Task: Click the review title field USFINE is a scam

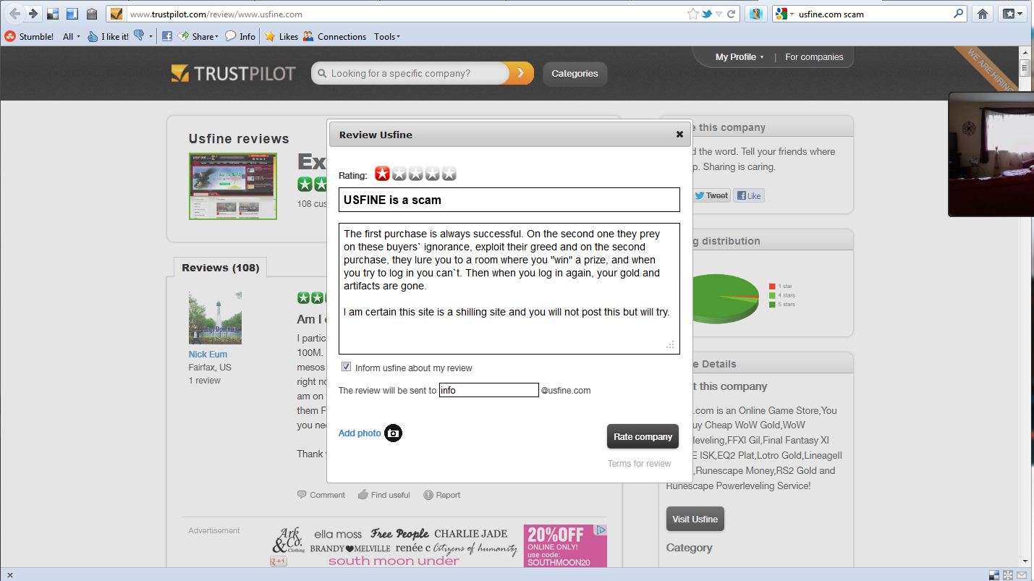Action: [x=509, y=200]
